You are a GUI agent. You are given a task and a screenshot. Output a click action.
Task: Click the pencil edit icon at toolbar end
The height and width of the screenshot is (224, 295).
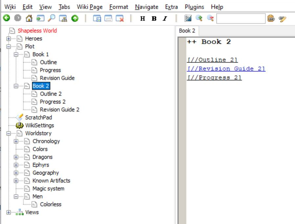click(x=282, y=19)
